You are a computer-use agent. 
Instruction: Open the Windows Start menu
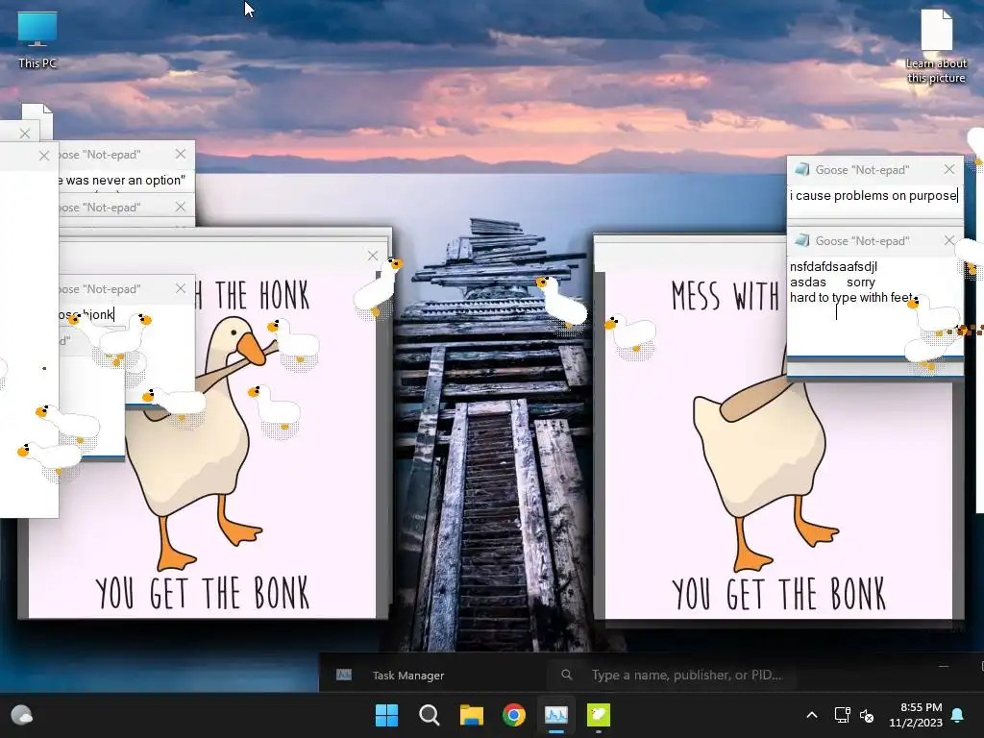click(386, 715)
